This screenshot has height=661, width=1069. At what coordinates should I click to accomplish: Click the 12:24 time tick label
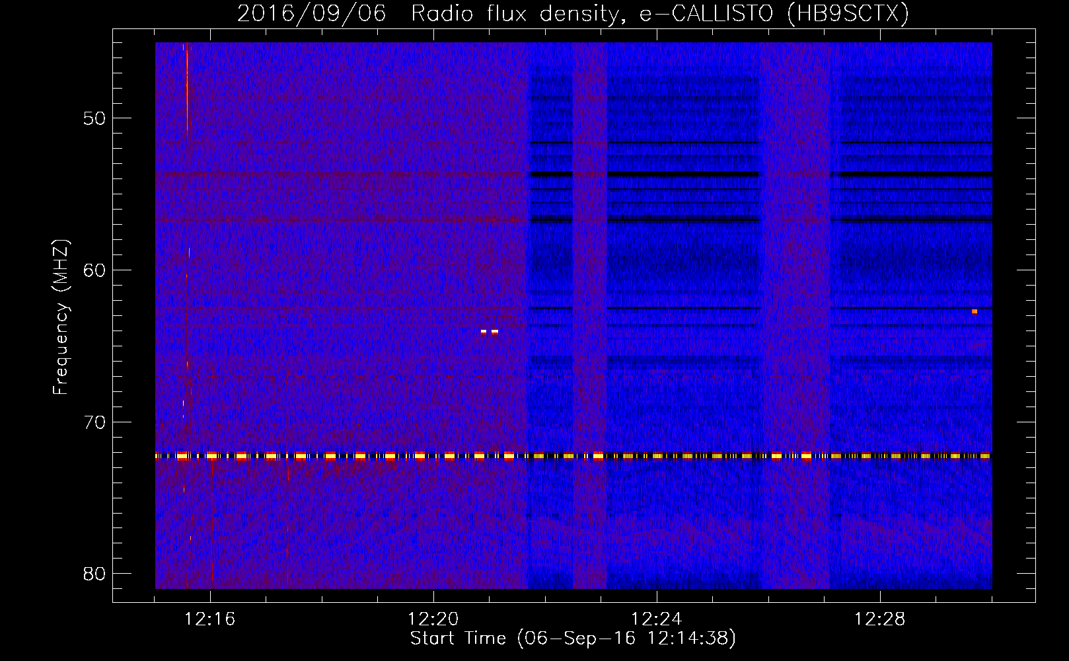pos(657,619)
